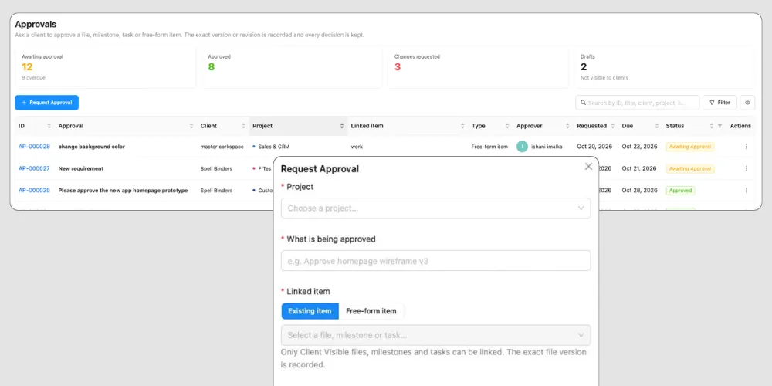772x386 pixels.
Task: Open approval AP-000028
Action: (x=34, y=147)
